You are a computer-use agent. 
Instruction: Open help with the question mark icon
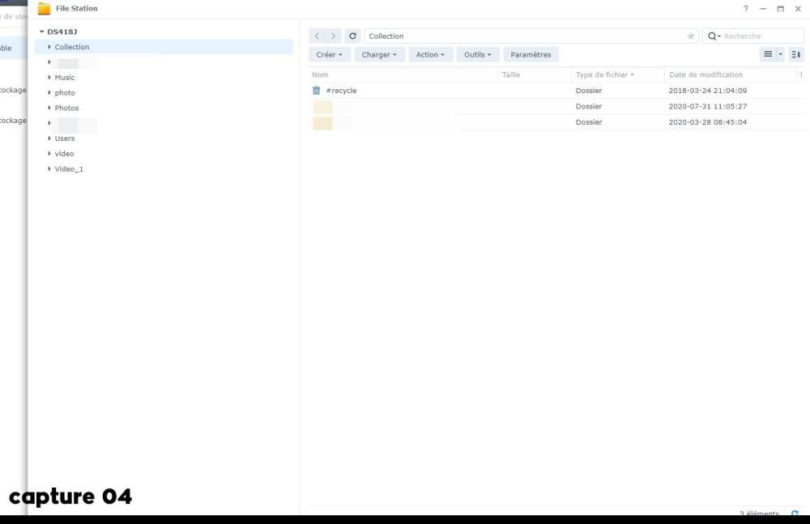click(x=745, y=9)
